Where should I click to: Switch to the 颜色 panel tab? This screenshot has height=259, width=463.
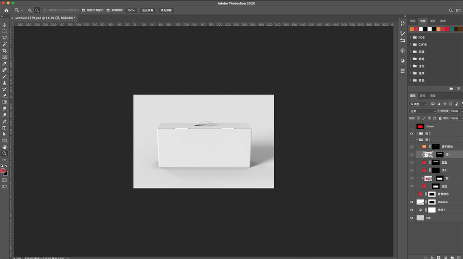click(413, 21)
